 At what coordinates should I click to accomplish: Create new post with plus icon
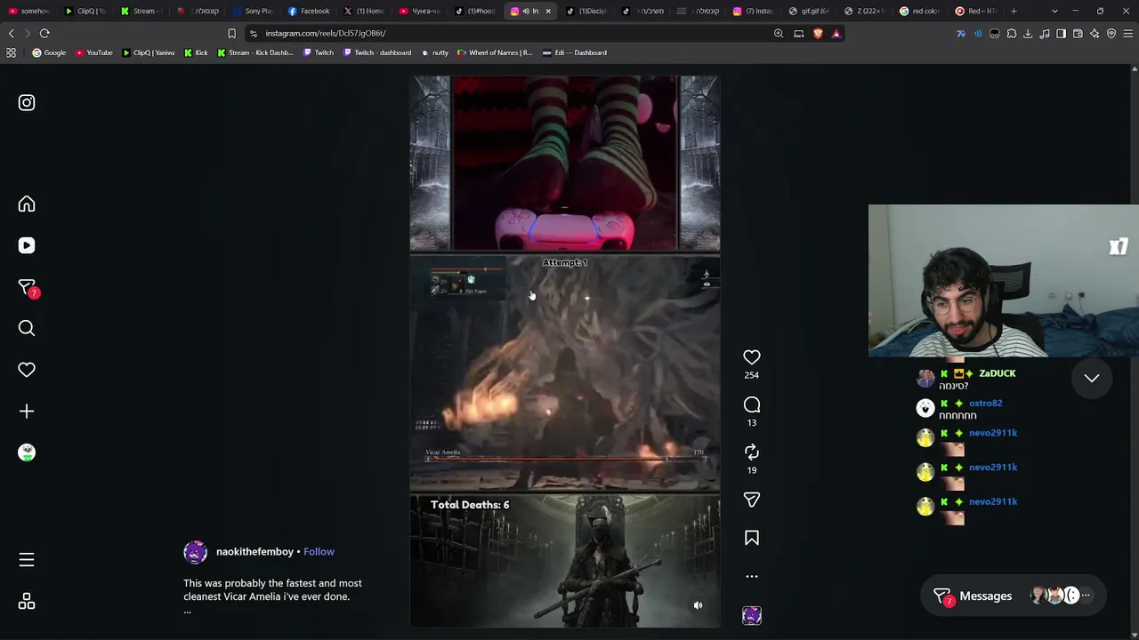pos(27,412)
